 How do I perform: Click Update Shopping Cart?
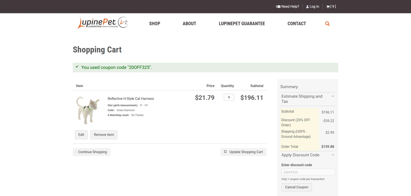click(x=243, y=152)
